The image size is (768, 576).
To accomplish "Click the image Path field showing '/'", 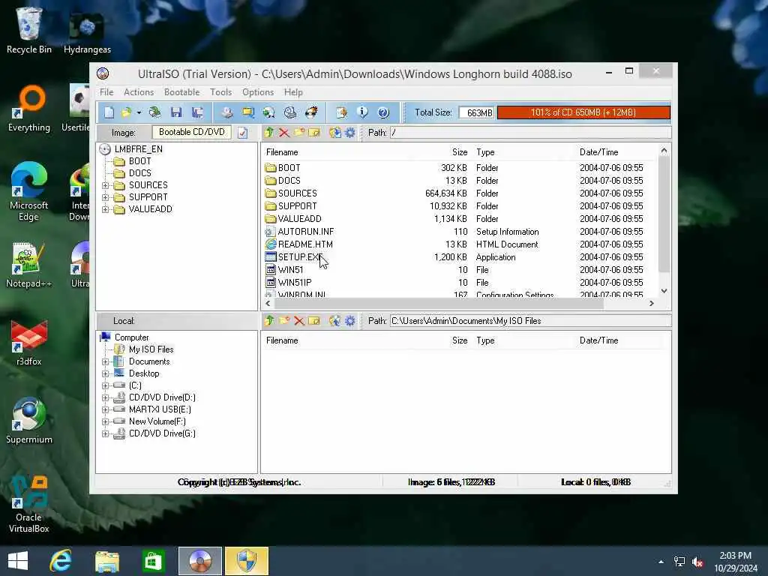I will pyautogui.click(x=530, y=133).
